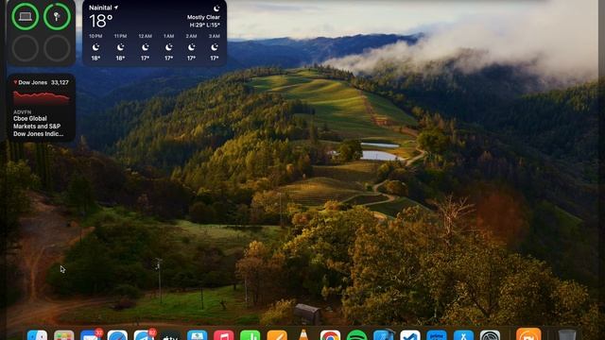Screen dimensions: 605x340
Task: Click the moon icon under 12 AM
Action: click(145, 47)
